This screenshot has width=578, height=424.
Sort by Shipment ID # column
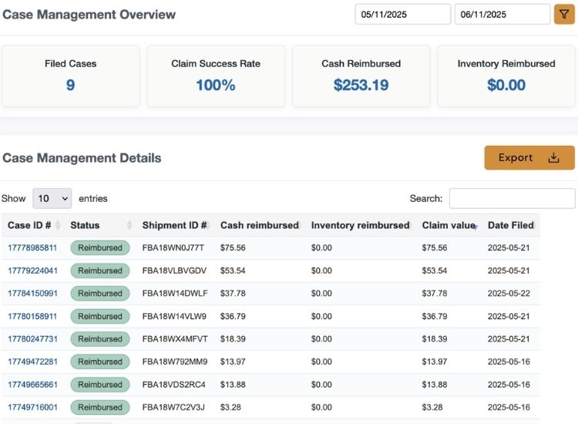176,225
